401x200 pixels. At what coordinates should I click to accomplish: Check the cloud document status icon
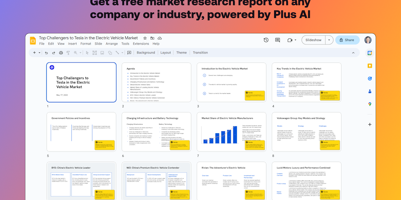pos(160,38)
